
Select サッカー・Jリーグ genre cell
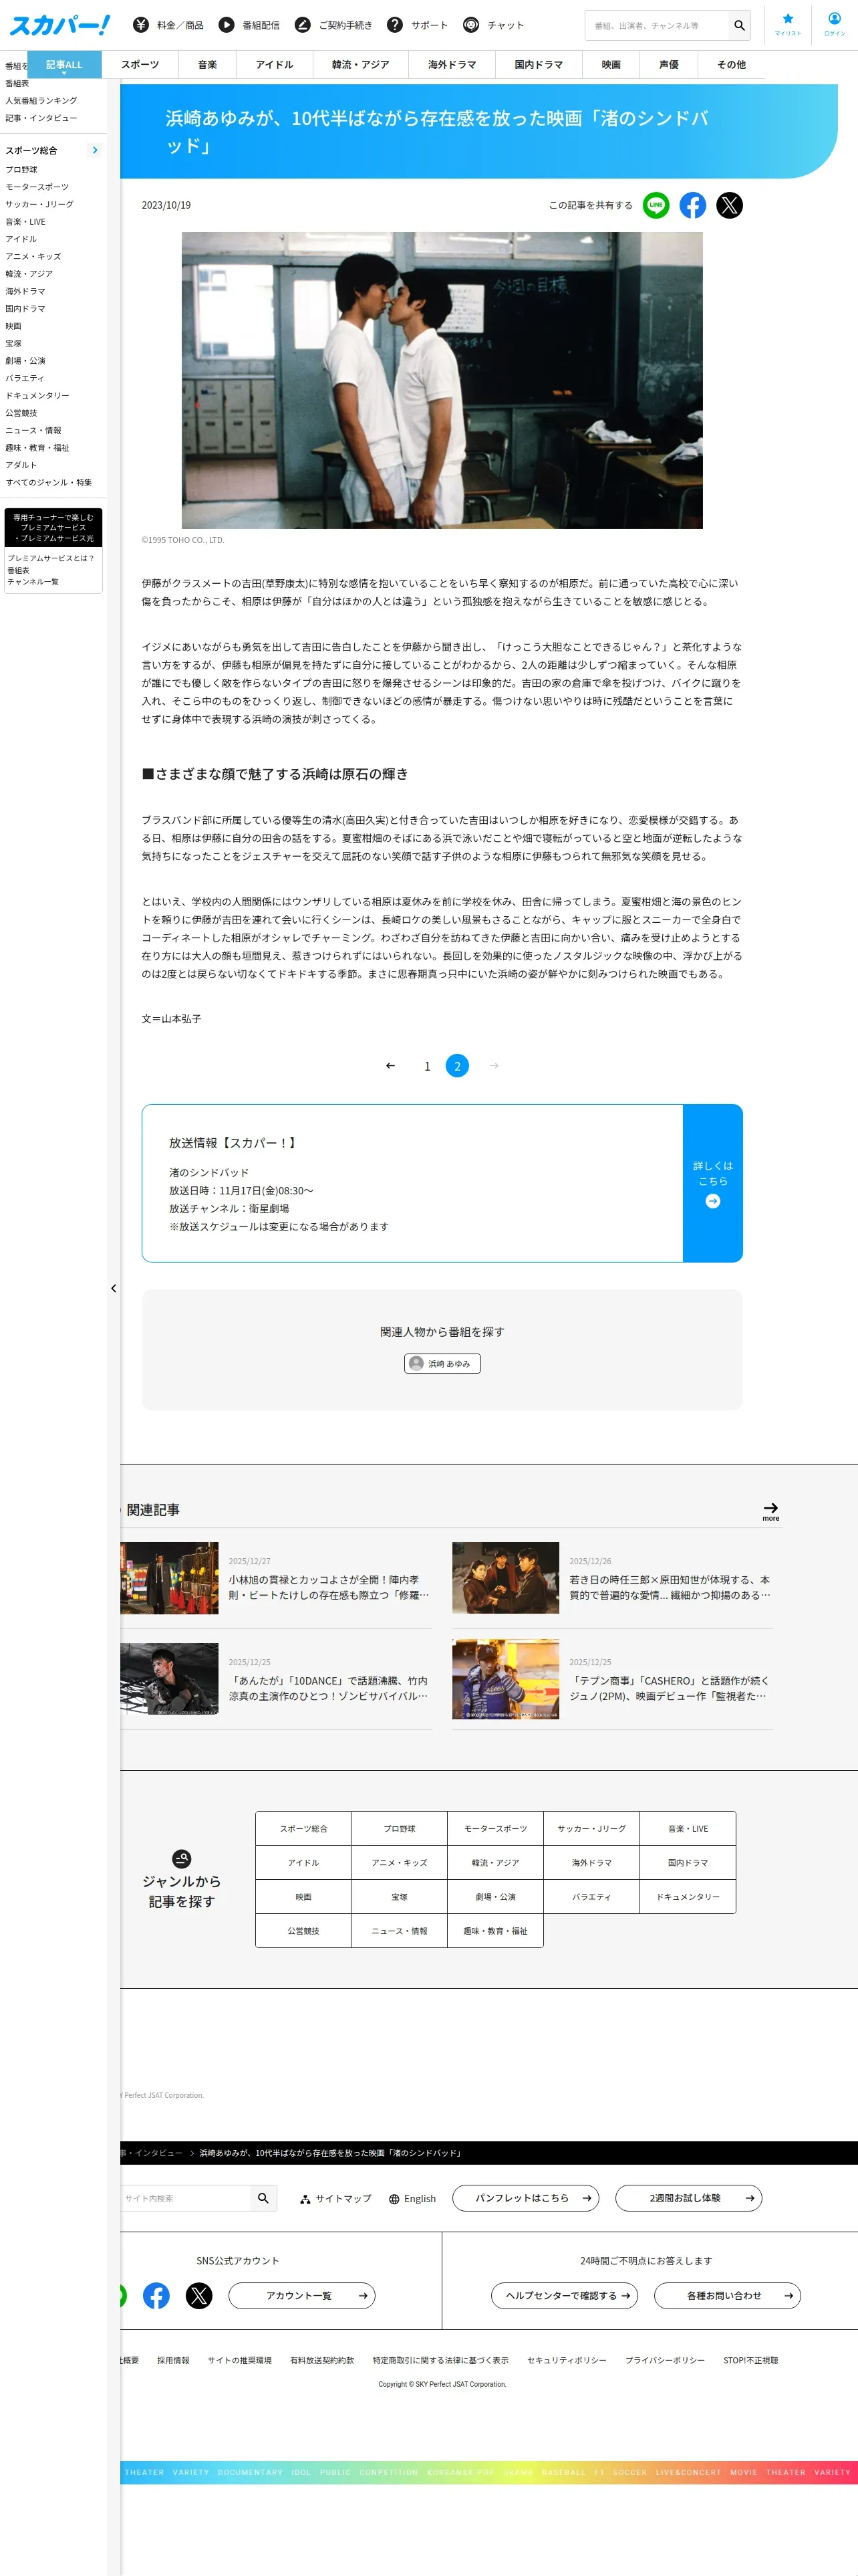click(591, 1829)
